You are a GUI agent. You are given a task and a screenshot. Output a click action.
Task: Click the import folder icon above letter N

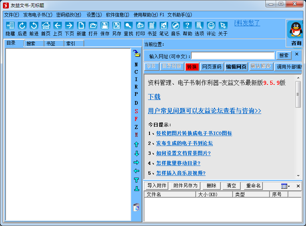pyautogui.click(x=137, y=53)
